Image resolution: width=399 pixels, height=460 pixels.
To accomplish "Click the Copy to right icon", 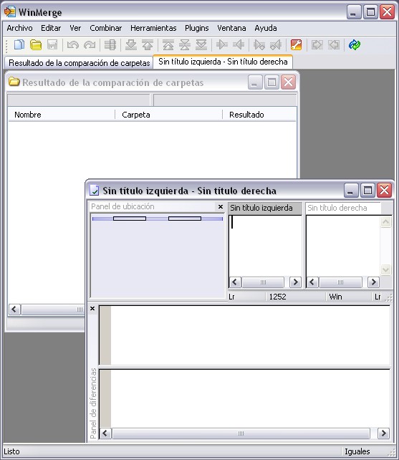I will click(x=222, y=45).
